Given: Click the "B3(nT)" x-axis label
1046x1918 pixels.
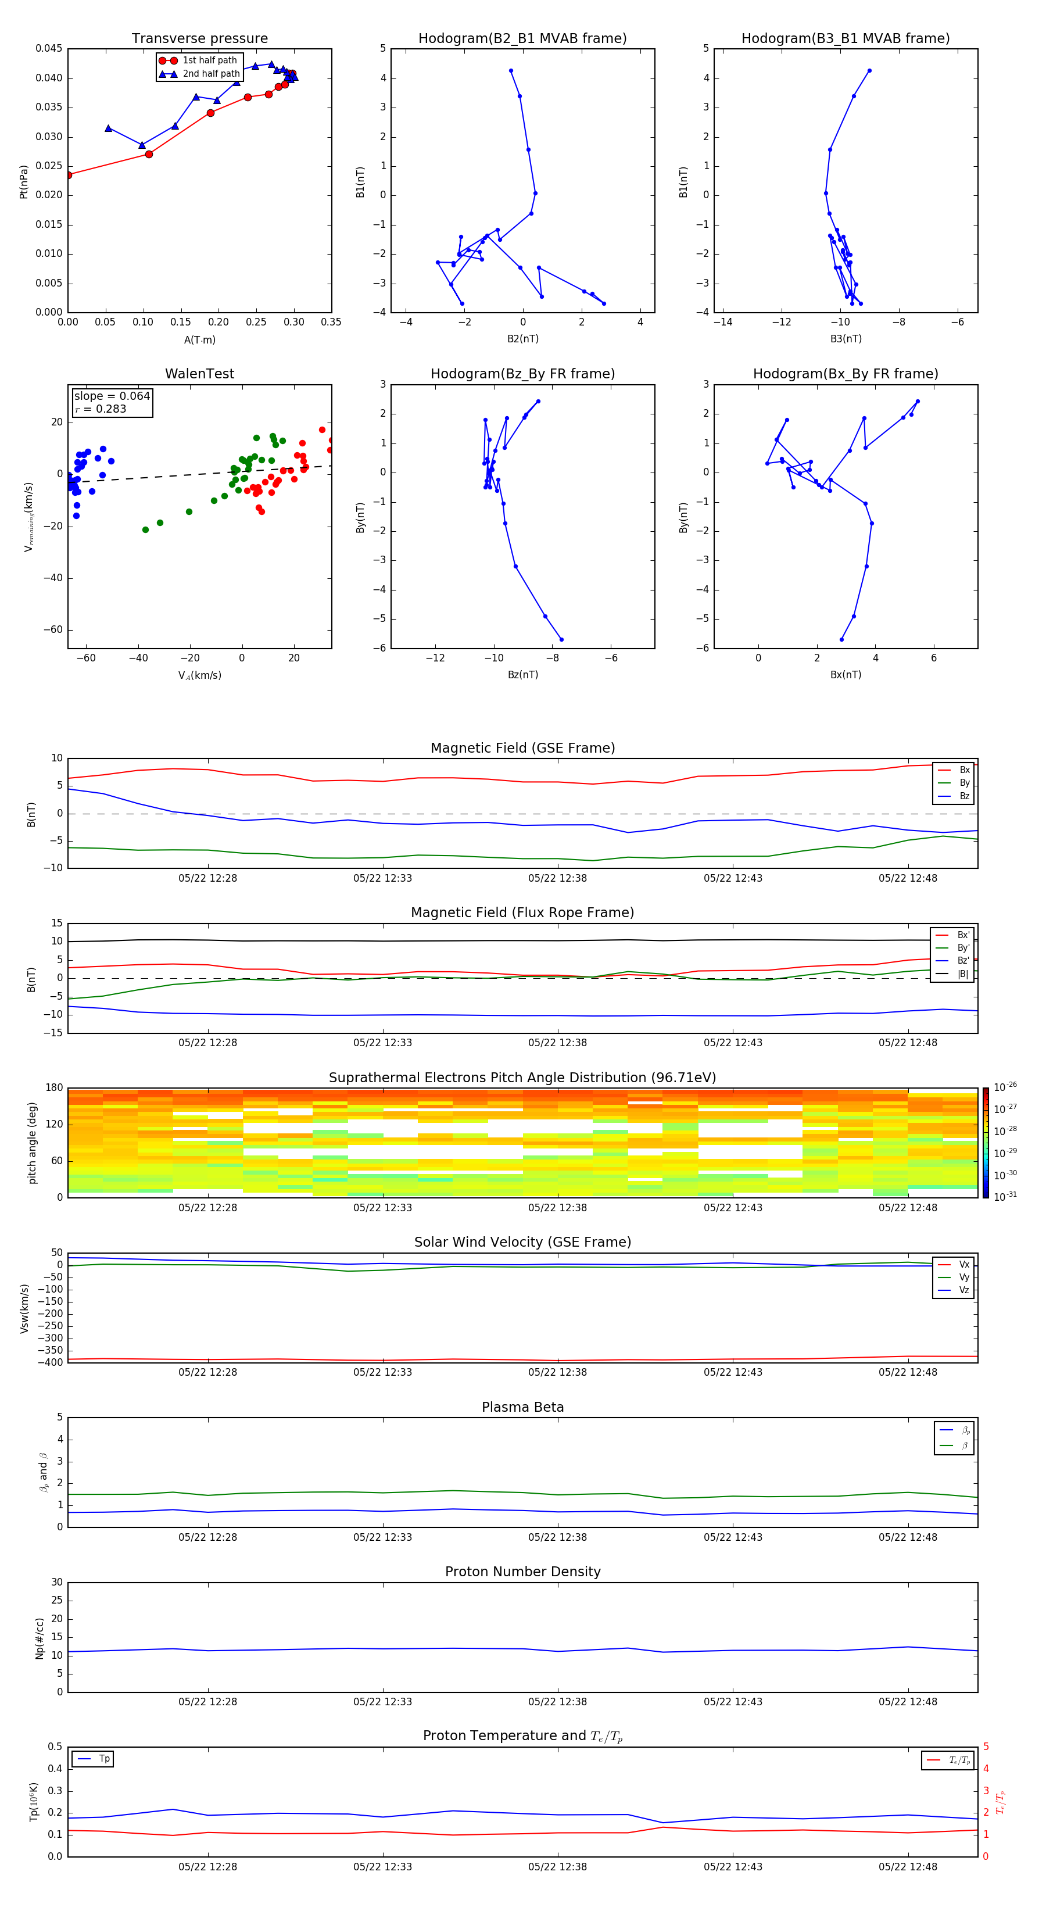Looking at the screenshot, I should tap(846, 339).
